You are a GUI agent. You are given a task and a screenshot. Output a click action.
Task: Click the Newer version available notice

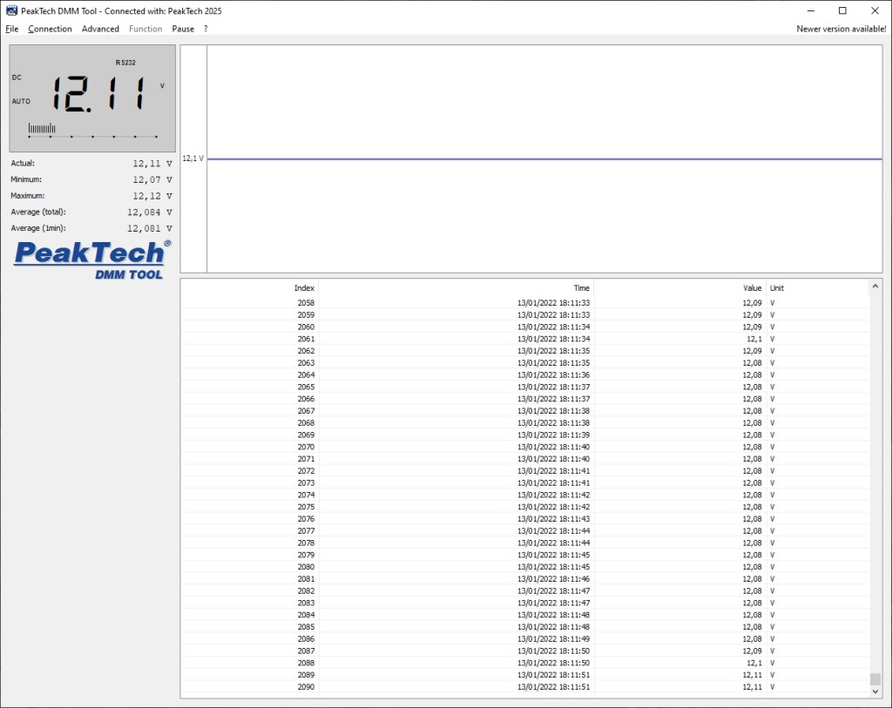pyautogui.click(x=841, y=29)
